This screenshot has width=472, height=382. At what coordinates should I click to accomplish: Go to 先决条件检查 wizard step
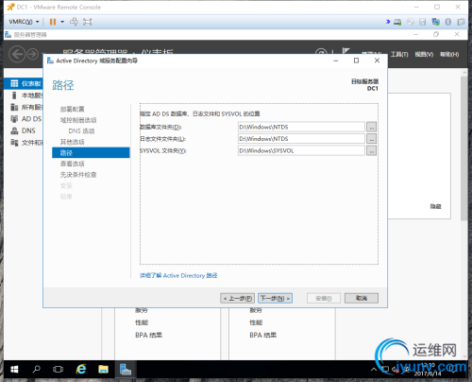point(78,175)
